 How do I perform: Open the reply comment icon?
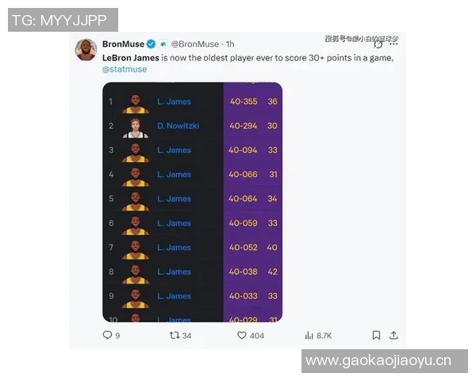pyautogui.click(x=107, y=335)
